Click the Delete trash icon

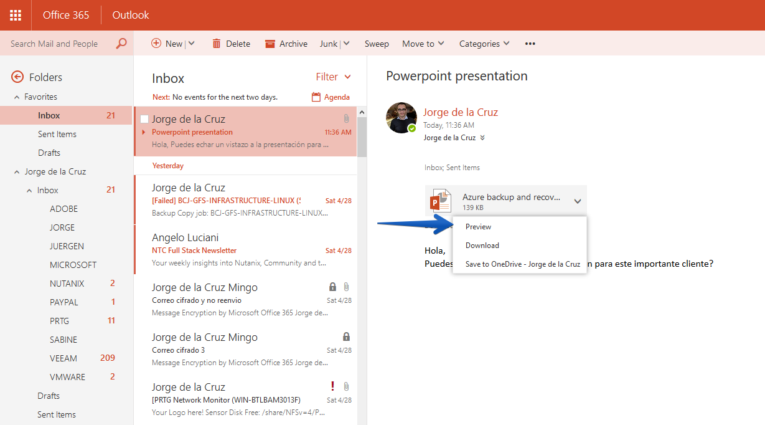217,44
